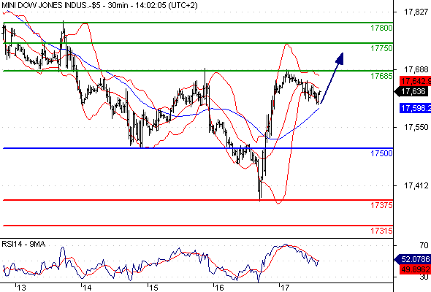
Task: Select date marker 15 on time axis
Action: click(x=153, y=288)
